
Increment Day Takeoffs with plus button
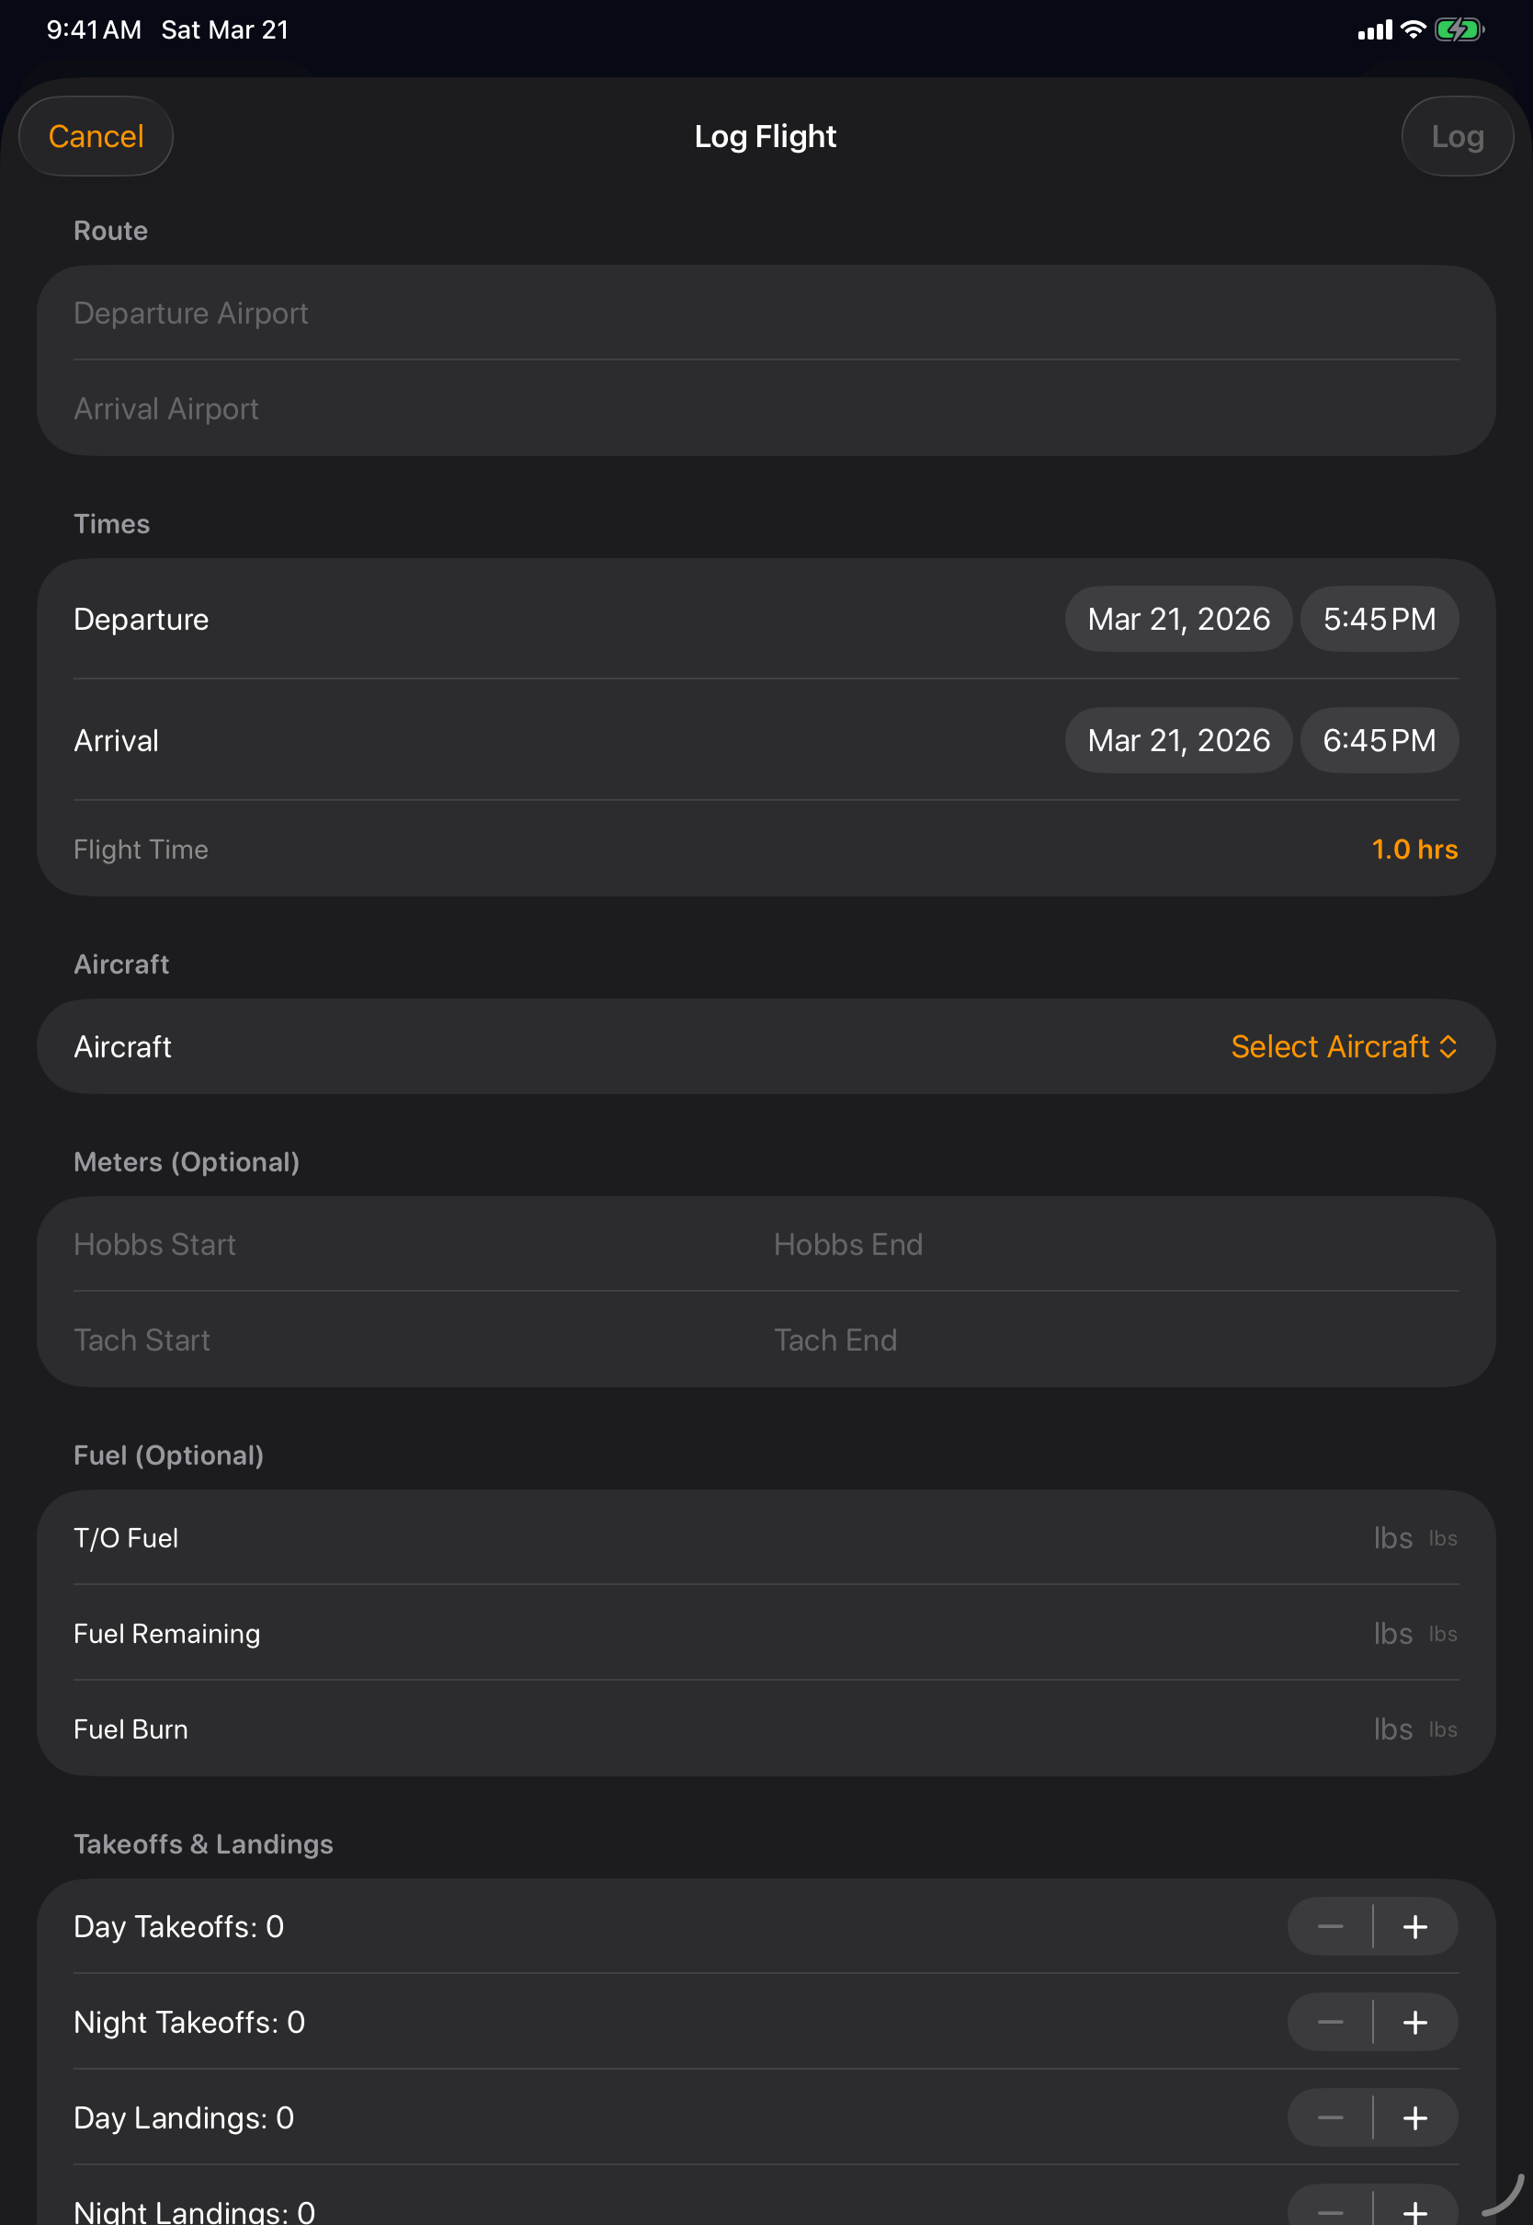pos(1414,1925)
